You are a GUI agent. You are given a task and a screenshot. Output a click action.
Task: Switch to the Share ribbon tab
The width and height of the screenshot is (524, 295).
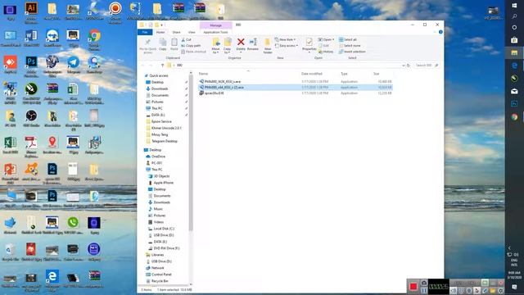pyautogui.click(x=176, y=32)
